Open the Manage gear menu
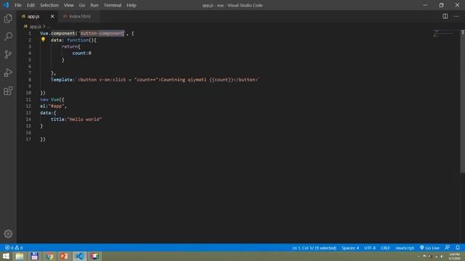This screenshot has width=465, height=261. pyautogui.click(x=8, y=233)
